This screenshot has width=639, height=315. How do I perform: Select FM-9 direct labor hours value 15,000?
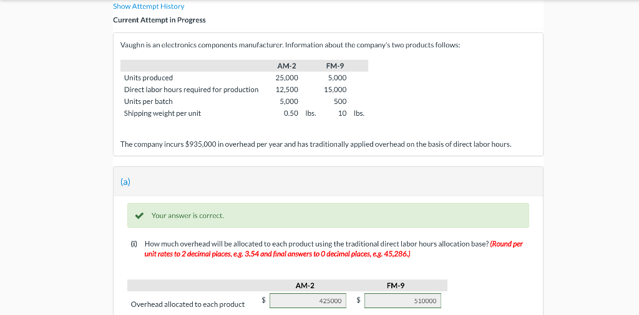pos(335,90)
